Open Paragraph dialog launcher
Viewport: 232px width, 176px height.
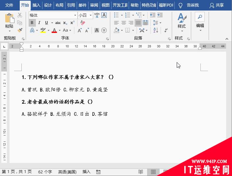pyautogui.click(x=169, y=39)
